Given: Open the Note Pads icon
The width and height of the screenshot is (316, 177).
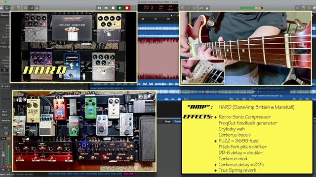Looking at the screenshot, I should 303,8.
